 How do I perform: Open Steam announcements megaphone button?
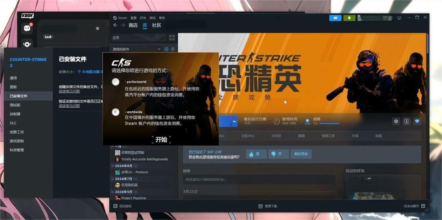coord(335,18)
